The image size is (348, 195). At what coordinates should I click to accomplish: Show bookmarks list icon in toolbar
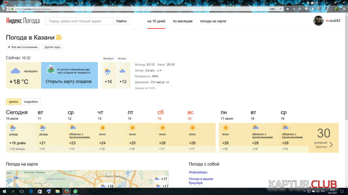click(x=300, y=9)
